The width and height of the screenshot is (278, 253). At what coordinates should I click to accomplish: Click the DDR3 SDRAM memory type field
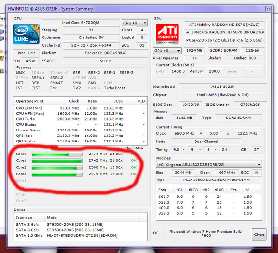point(238,118)
